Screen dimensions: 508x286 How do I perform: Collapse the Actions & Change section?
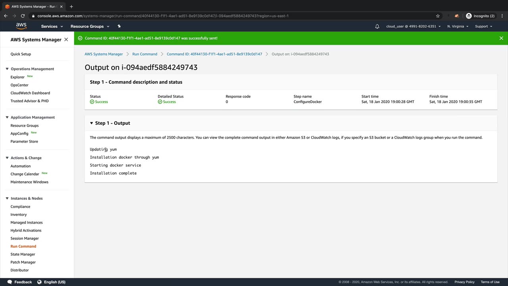pos(7,158)
